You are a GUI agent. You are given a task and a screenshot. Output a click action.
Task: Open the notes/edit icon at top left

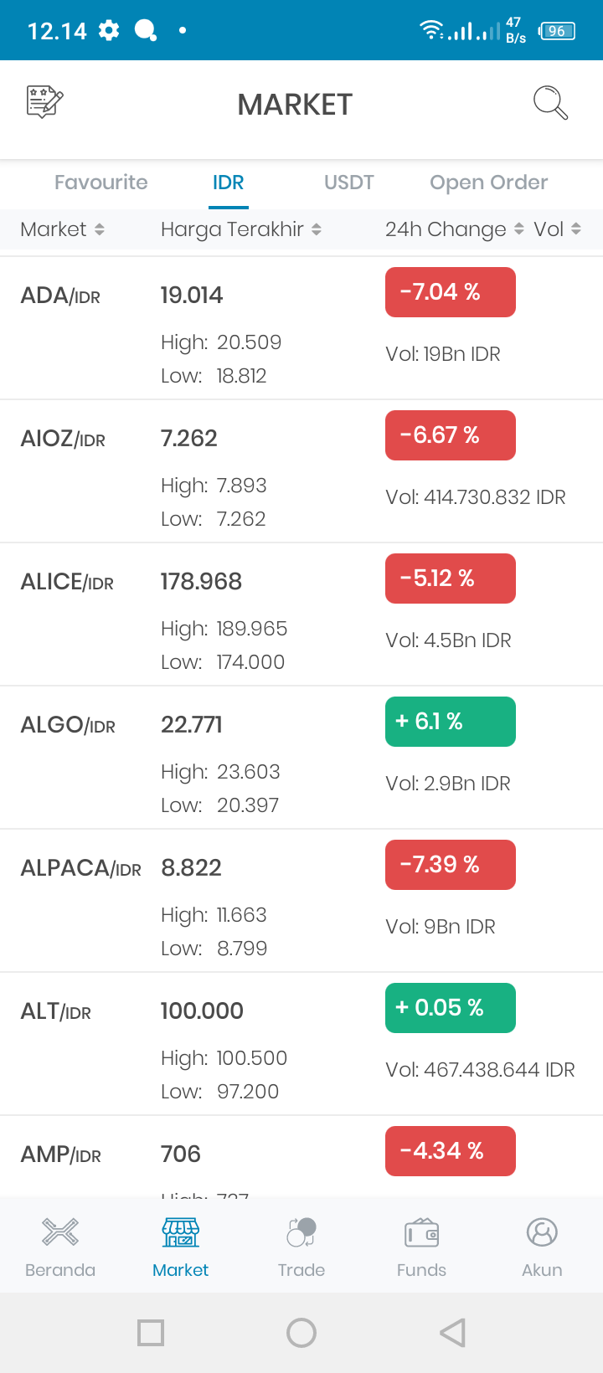45,102
